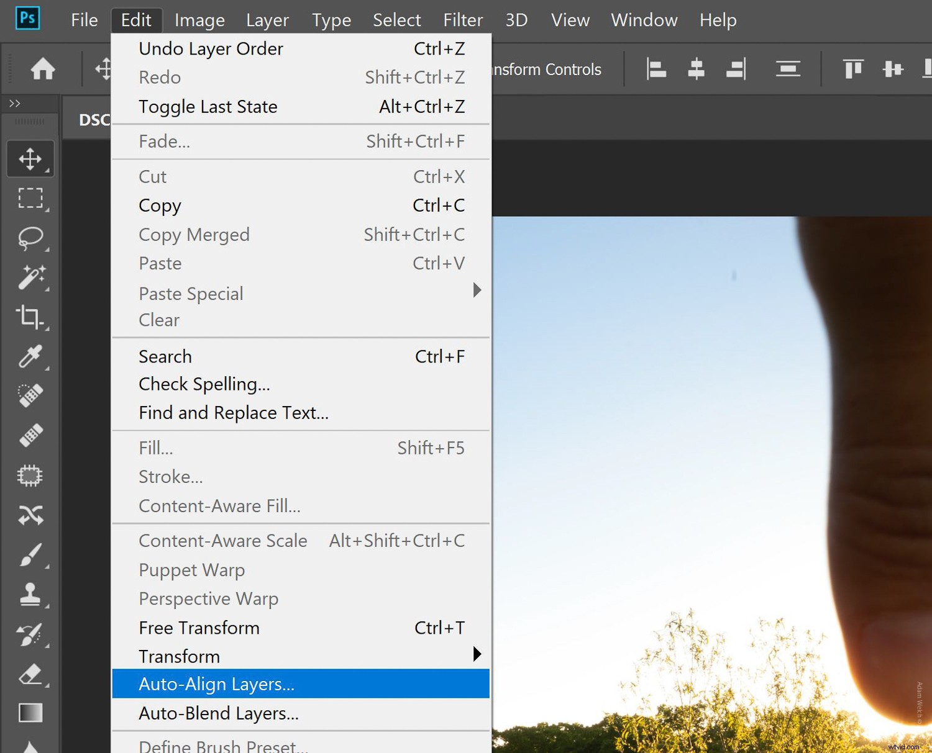Click the Align left edges icon
Image resolution: width=932 pixels, height=753 pixels.
656,69
